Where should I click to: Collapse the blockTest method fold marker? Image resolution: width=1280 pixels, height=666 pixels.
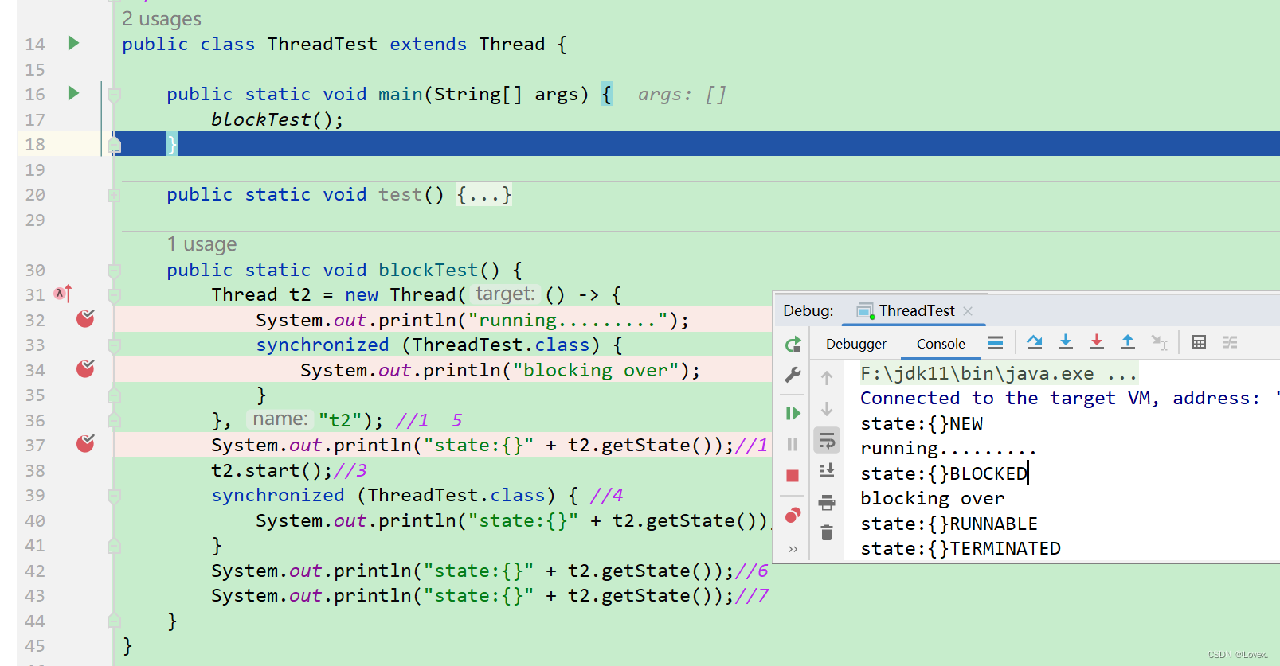pyautogui.click(x=114, y=271)
